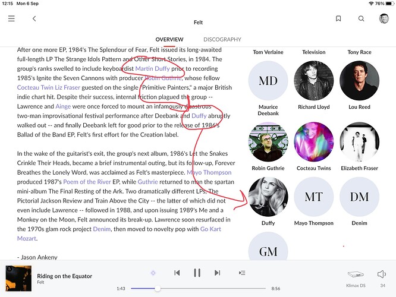Tap the Tony Race name
The image size is (396, 297).
[359, 52]
